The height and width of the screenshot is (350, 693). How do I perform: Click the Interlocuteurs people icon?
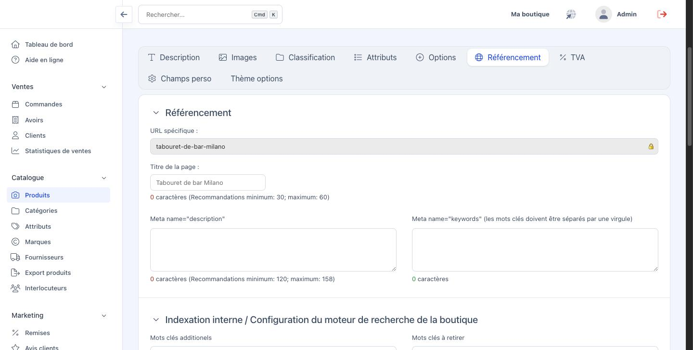pyautogui.click(x=15, y=288)
